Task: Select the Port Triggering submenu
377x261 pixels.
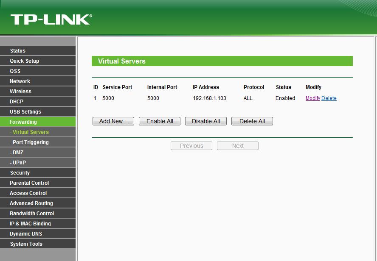Action: point(29,142)
